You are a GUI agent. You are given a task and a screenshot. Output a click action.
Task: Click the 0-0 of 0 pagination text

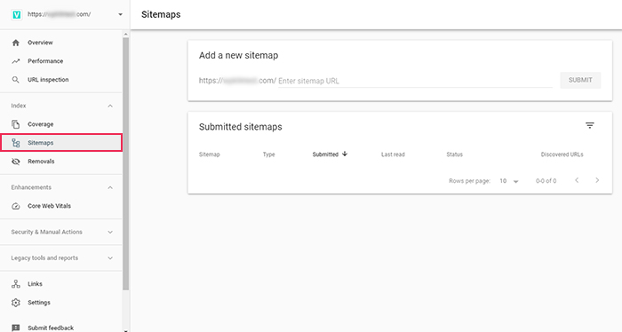(x=546, y=181)
